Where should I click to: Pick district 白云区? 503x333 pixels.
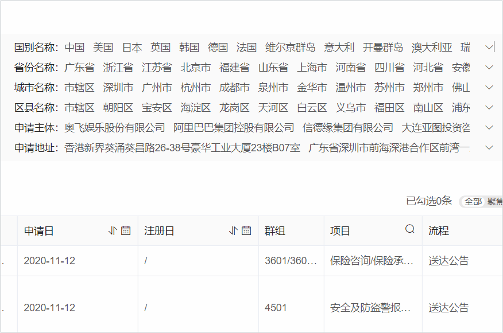point(312,108)
